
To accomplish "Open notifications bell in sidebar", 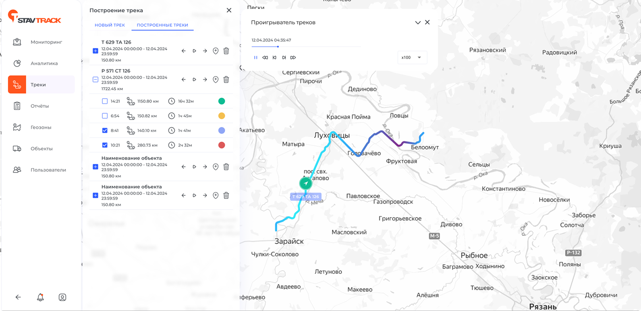I will (x=40, y=297).
